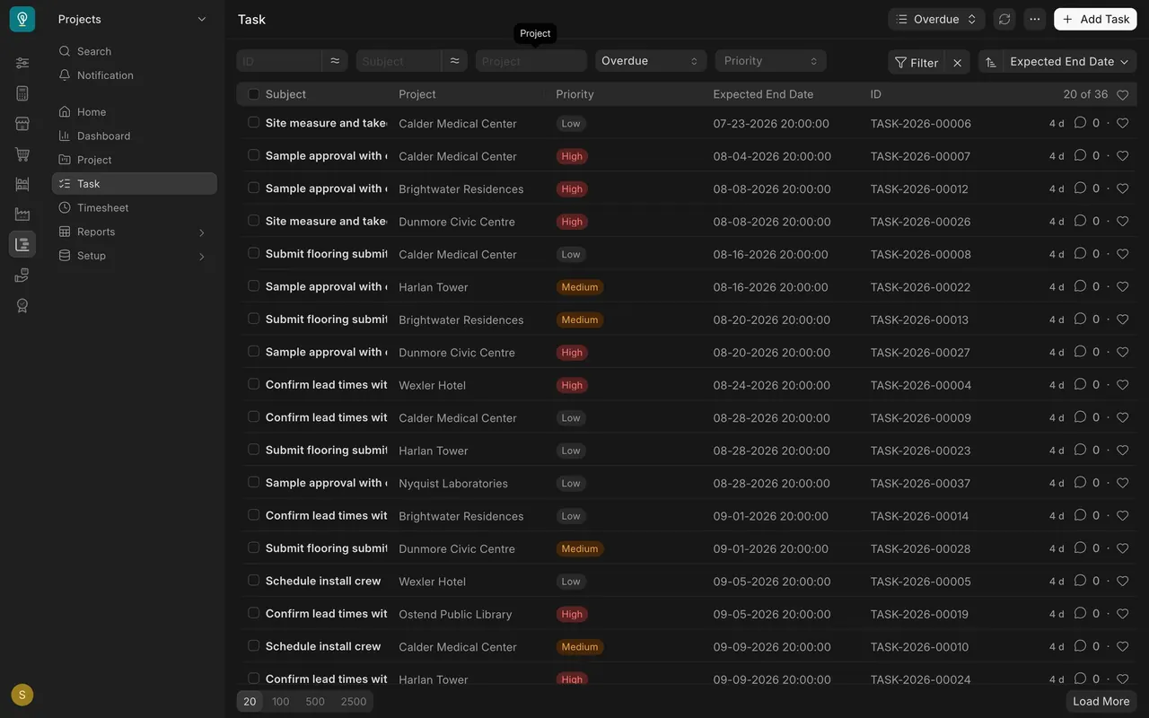Open the calculator icon in left rail
1149x718 pixels.
pos(22,92)
